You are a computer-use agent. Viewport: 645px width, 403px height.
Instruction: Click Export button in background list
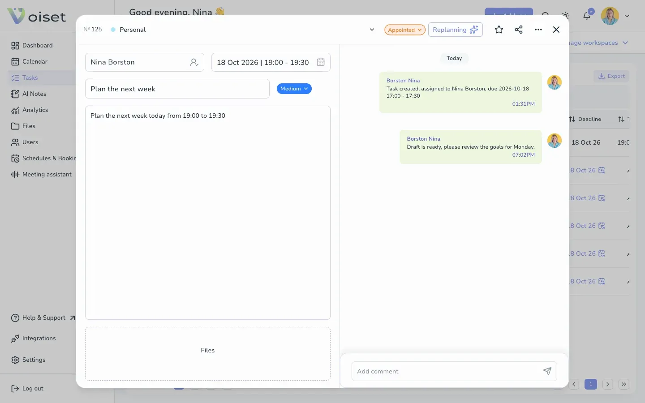click(611, 76)
